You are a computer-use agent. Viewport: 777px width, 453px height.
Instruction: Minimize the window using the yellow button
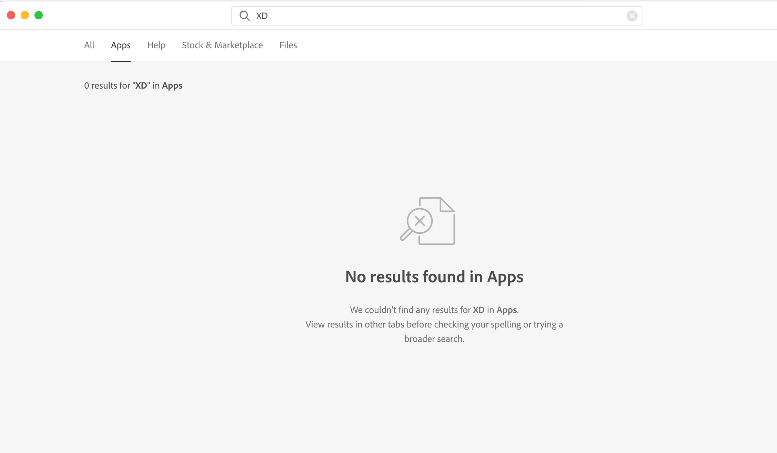(25, 15)
